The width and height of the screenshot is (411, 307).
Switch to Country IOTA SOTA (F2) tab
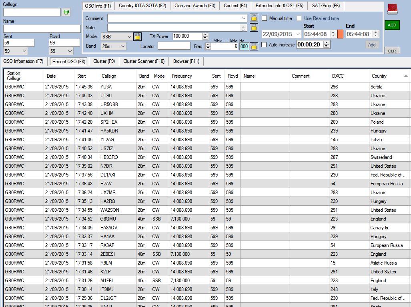click(142, 6)
